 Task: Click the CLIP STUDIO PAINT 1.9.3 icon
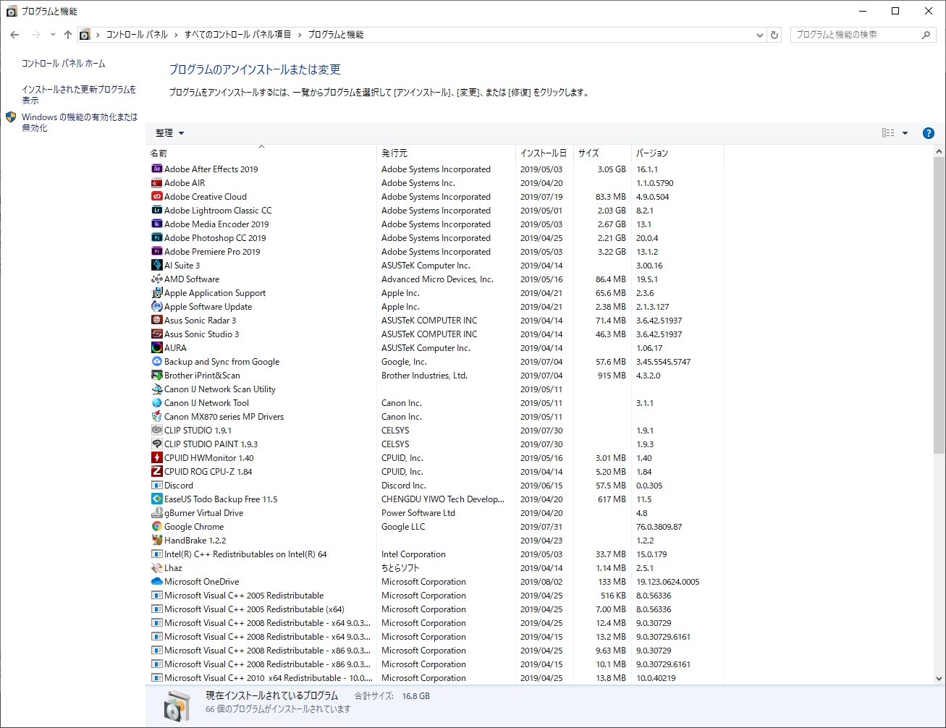point(156,444)
